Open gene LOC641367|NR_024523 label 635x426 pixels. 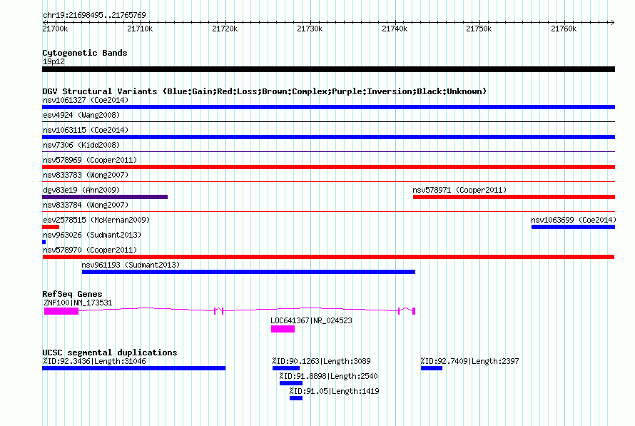click(x=311, y=320)
